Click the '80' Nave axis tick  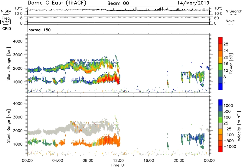point(216,18)
